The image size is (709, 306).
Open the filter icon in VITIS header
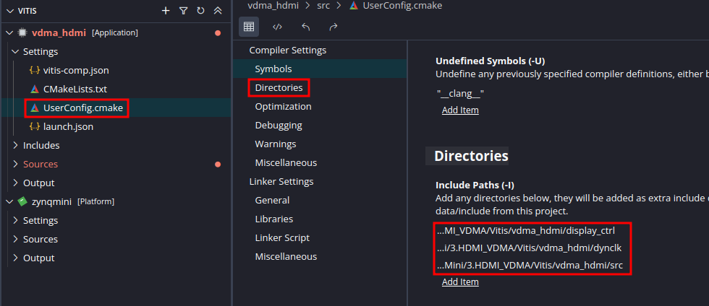(x=183, y=11)
